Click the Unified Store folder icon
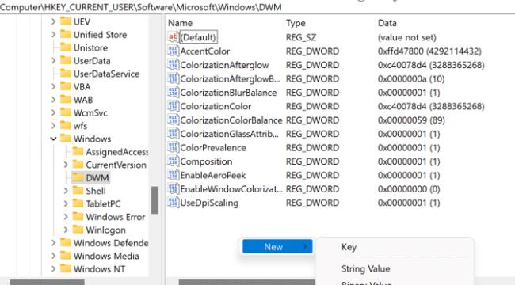 pyautogui.click(x=66, y=34)
